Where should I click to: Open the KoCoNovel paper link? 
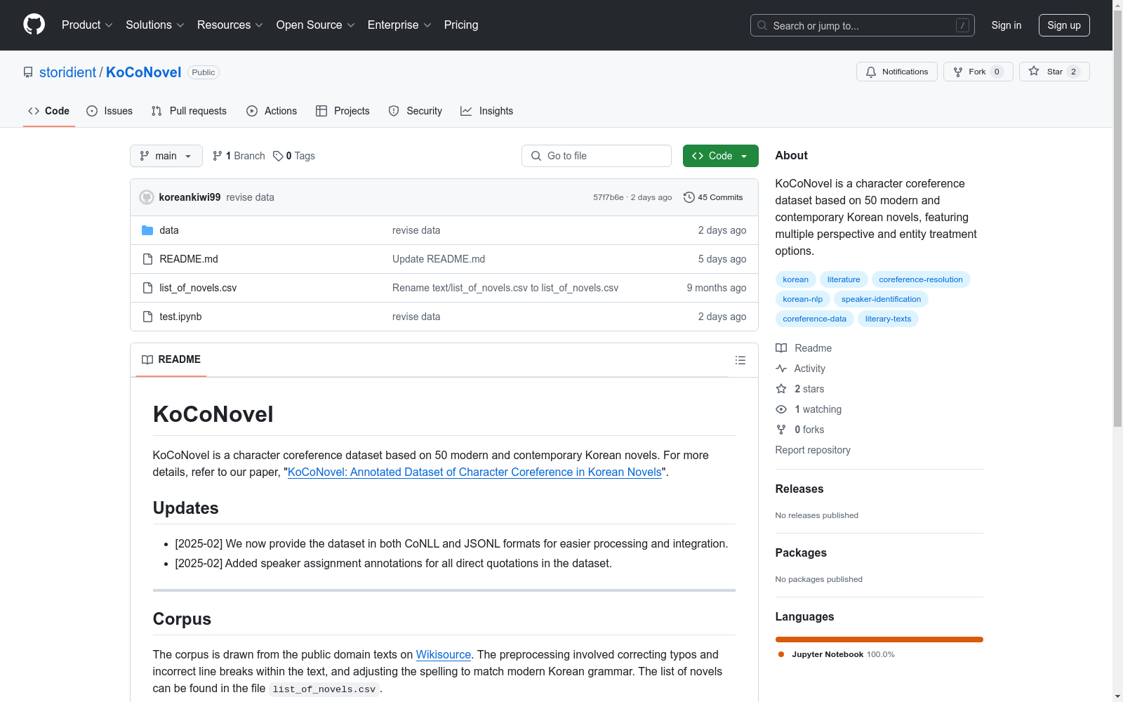[474, 472]
